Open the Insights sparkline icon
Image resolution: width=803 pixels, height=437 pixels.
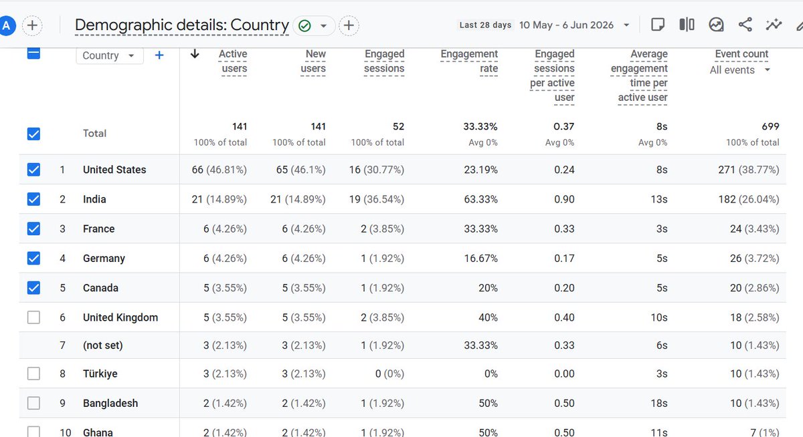774,25
